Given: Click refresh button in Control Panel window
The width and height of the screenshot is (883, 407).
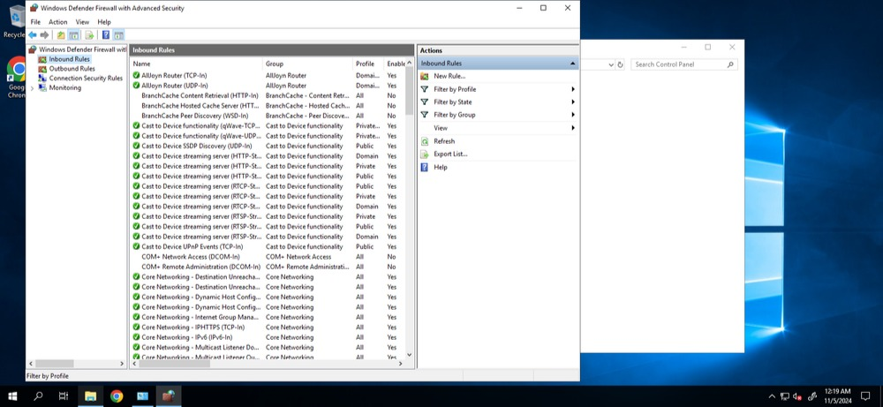Looking at the screenshot, I should pos(620,64).
